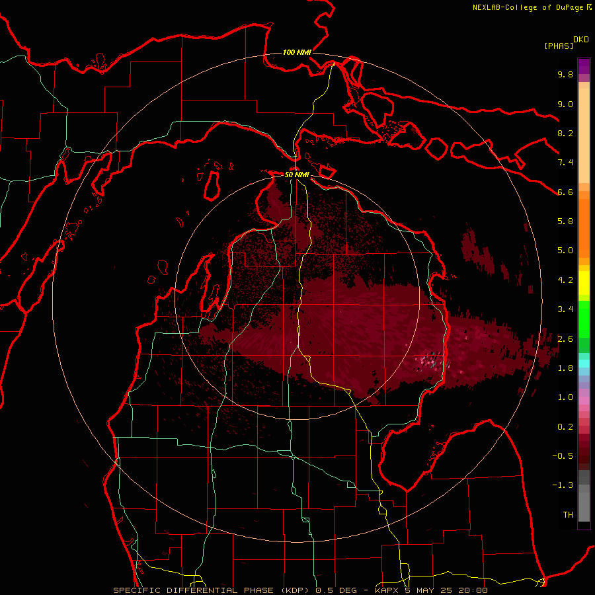Image resolution: width=595 pixels, height=595 pixels.
Task: Click the 3.4 scale value
Action: coord(565,309)
